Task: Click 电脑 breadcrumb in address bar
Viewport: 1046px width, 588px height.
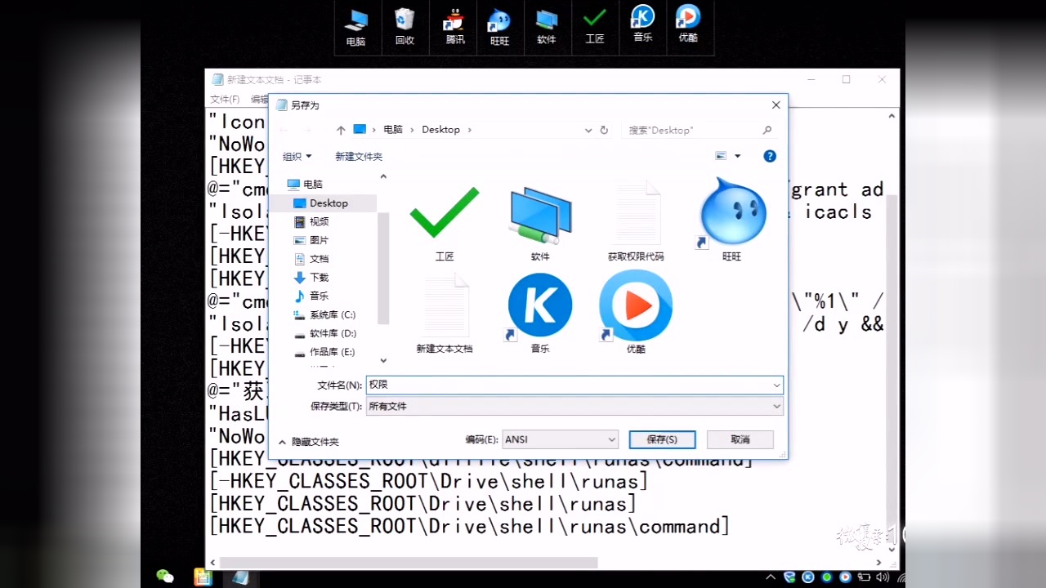Action: 393,130
